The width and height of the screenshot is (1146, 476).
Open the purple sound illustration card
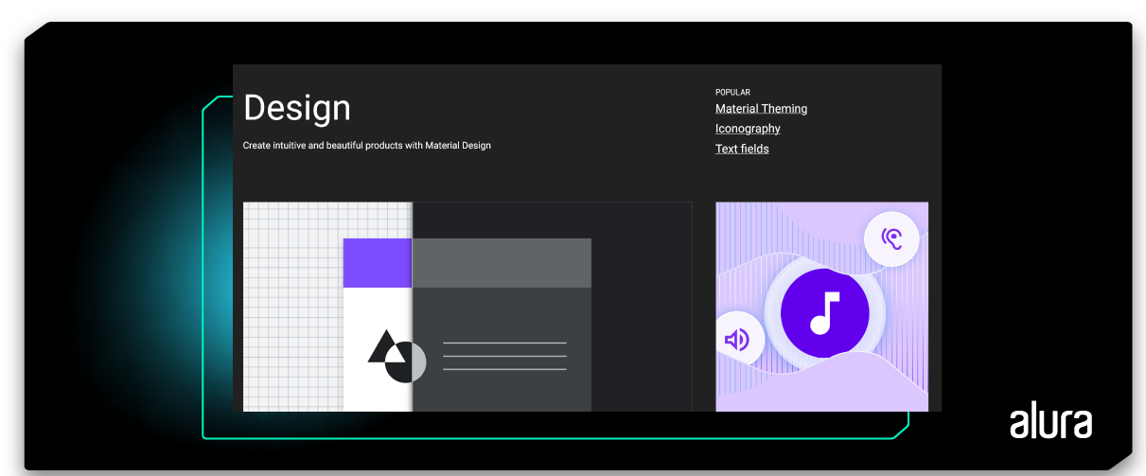pos(821,307)
